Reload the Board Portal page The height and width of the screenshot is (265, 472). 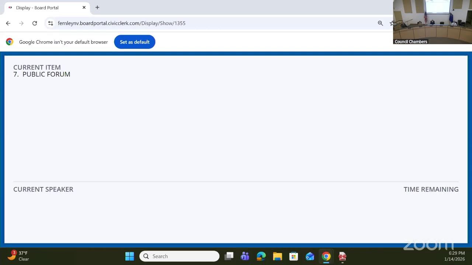tap(35, 23)
